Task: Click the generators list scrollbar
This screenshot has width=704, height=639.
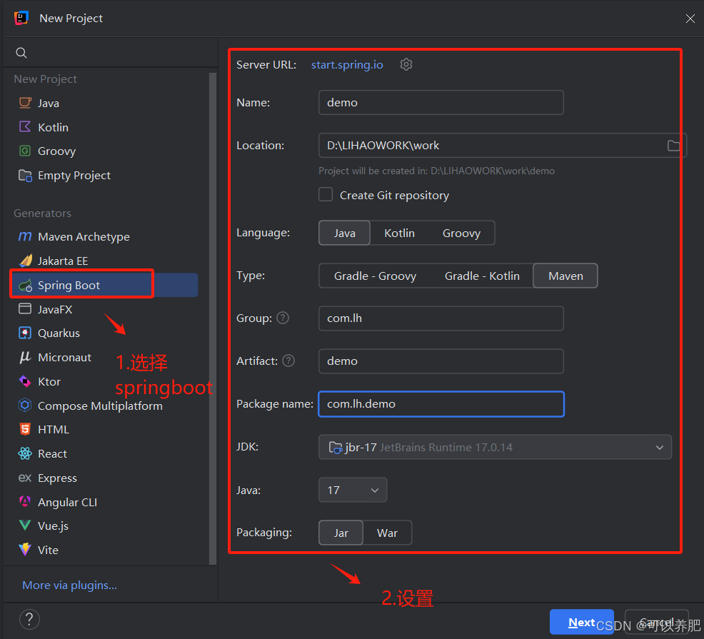Action: tap(213, 318)
